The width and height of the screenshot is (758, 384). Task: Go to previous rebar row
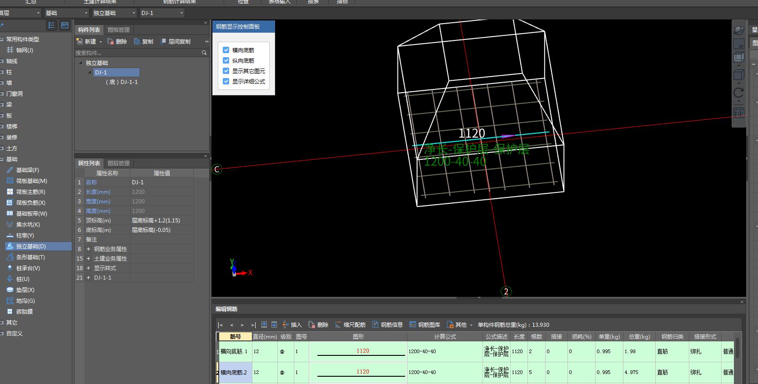point(231,325)
